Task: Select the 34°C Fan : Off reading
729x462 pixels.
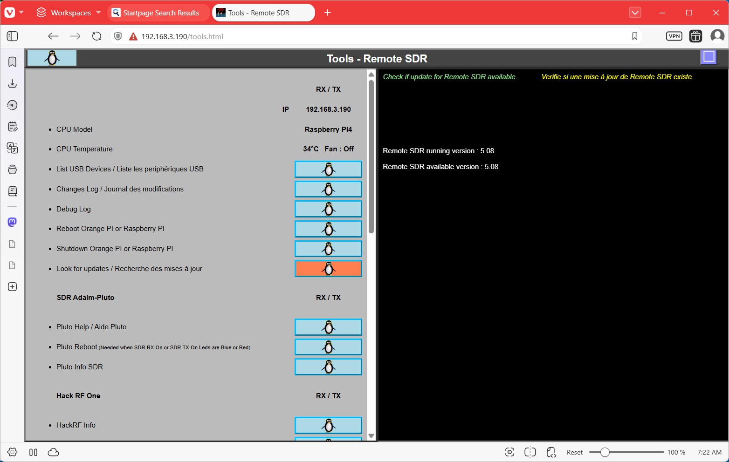Action: 328,149
